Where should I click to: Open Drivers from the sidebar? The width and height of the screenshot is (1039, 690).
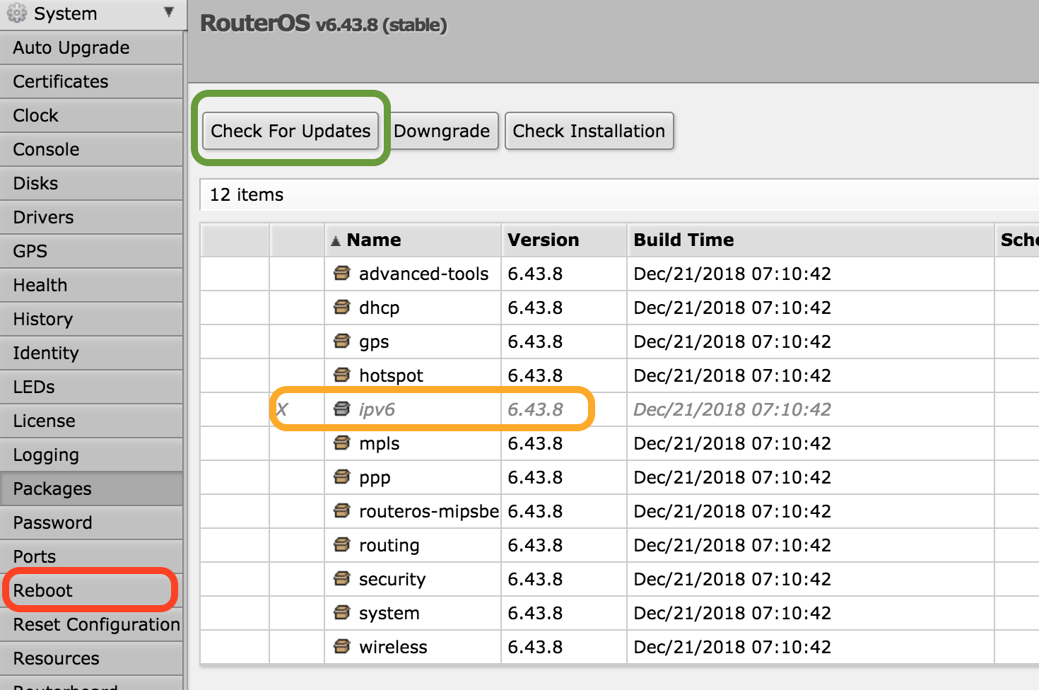click(x=91, y=217)
